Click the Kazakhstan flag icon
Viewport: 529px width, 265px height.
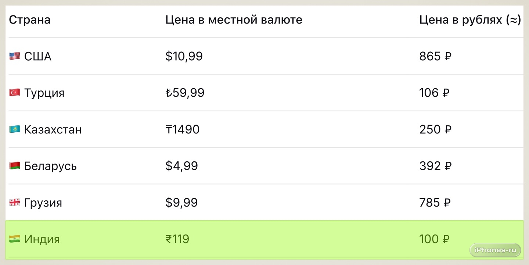click(15, 129)
